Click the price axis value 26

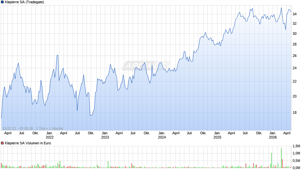point(295,56)
